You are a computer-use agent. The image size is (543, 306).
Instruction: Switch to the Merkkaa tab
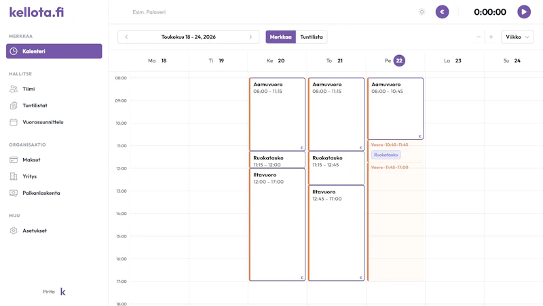tap(281, 37)
